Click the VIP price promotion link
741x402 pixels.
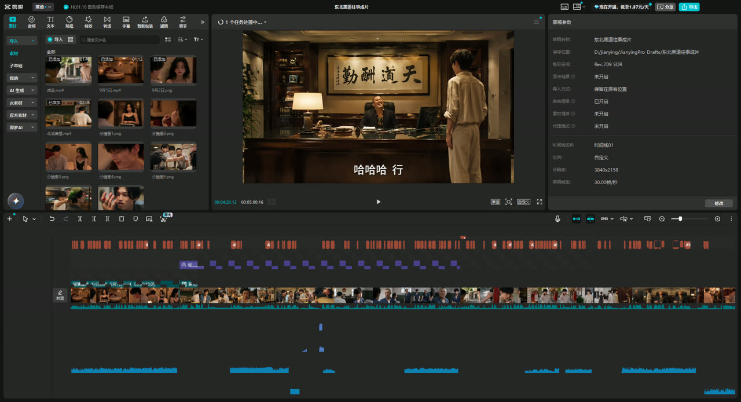[622, 7]
